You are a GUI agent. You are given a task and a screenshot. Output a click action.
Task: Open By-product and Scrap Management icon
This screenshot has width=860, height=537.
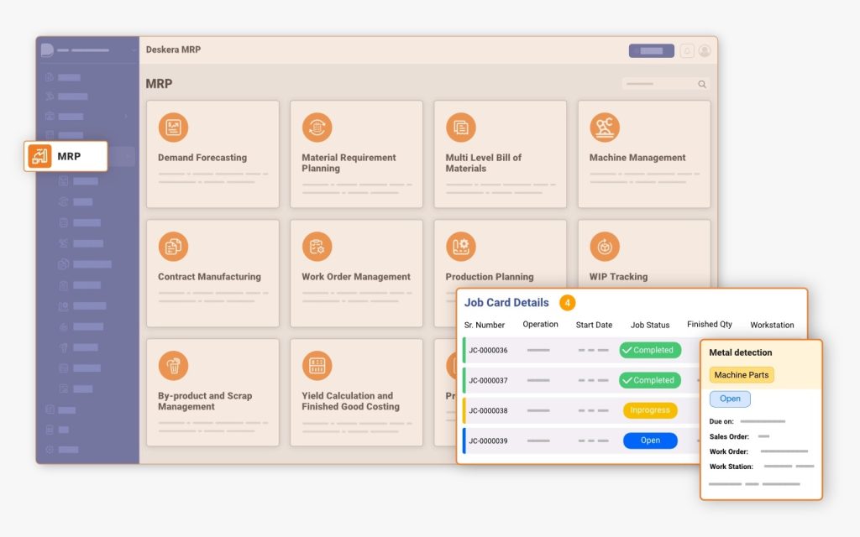pos(173,366)
